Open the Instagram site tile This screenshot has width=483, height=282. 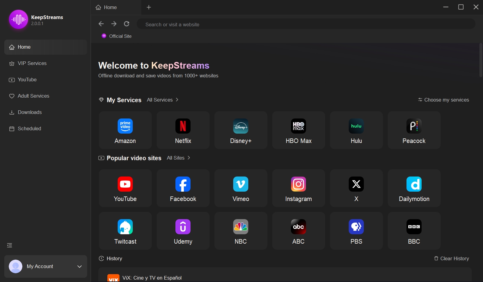(x=299, y=188)
